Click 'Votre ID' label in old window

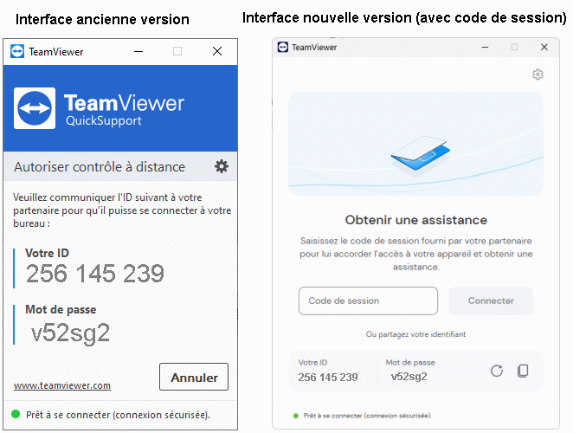47,253
